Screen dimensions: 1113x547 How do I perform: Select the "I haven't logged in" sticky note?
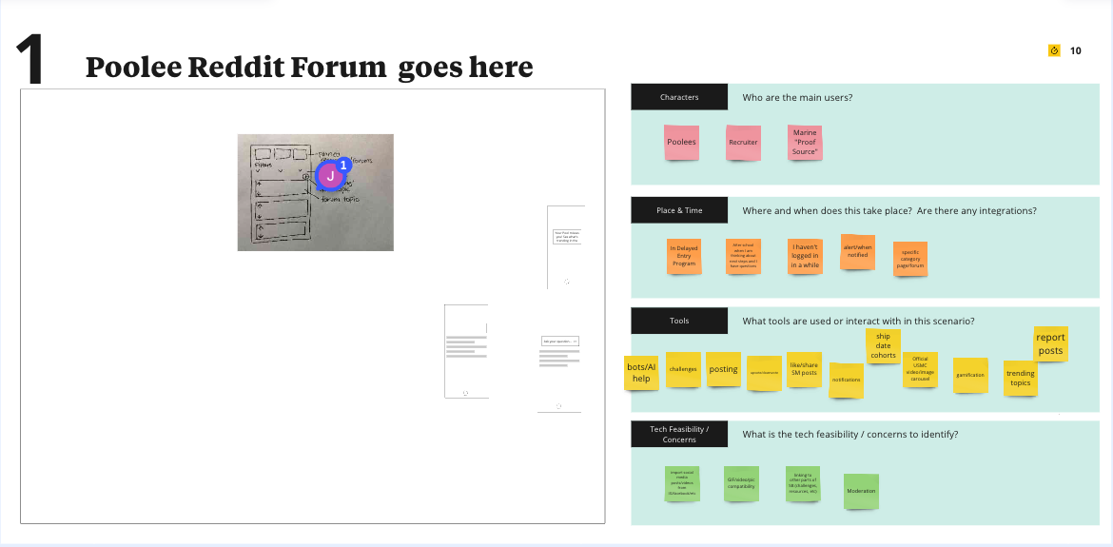805,256
